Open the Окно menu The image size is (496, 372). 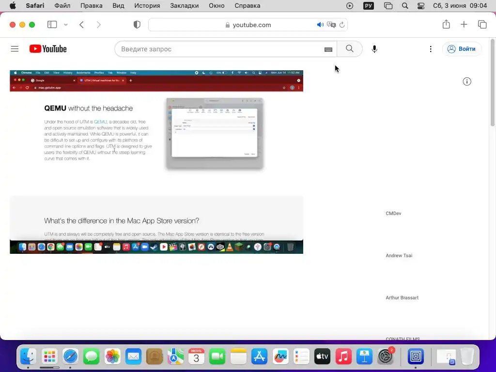(217, 6)
